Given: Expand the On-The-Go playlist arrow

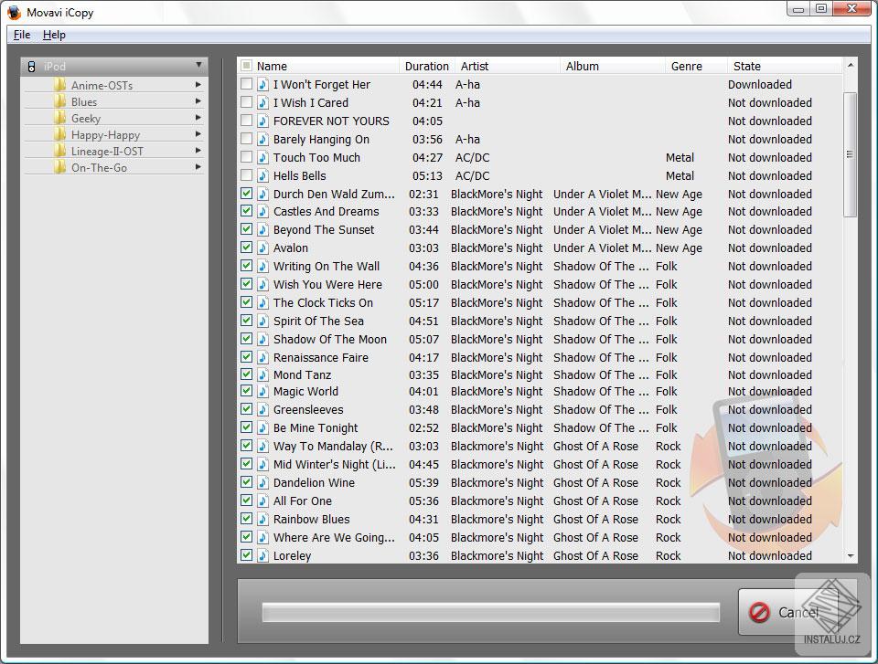Looking at the screenshot, I should 198,167.
